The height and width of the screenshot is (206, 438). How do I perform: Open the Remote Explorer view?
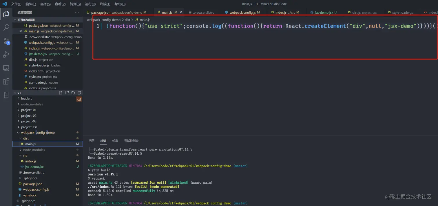[x=6, y=68]
